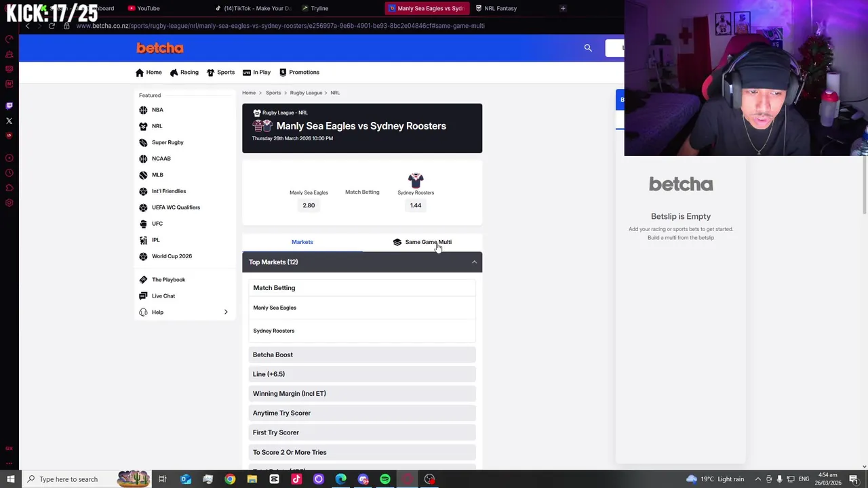Screen dimensions: 868x488
Task: Click the UFC icon
Action: click(143, 224)
